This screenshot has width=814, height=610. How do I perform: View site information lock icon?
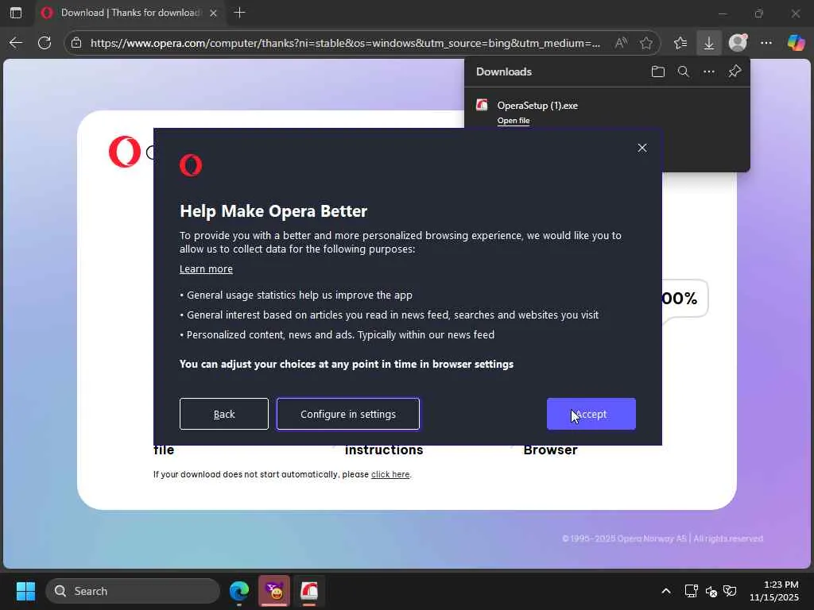(x=76, y=43)
